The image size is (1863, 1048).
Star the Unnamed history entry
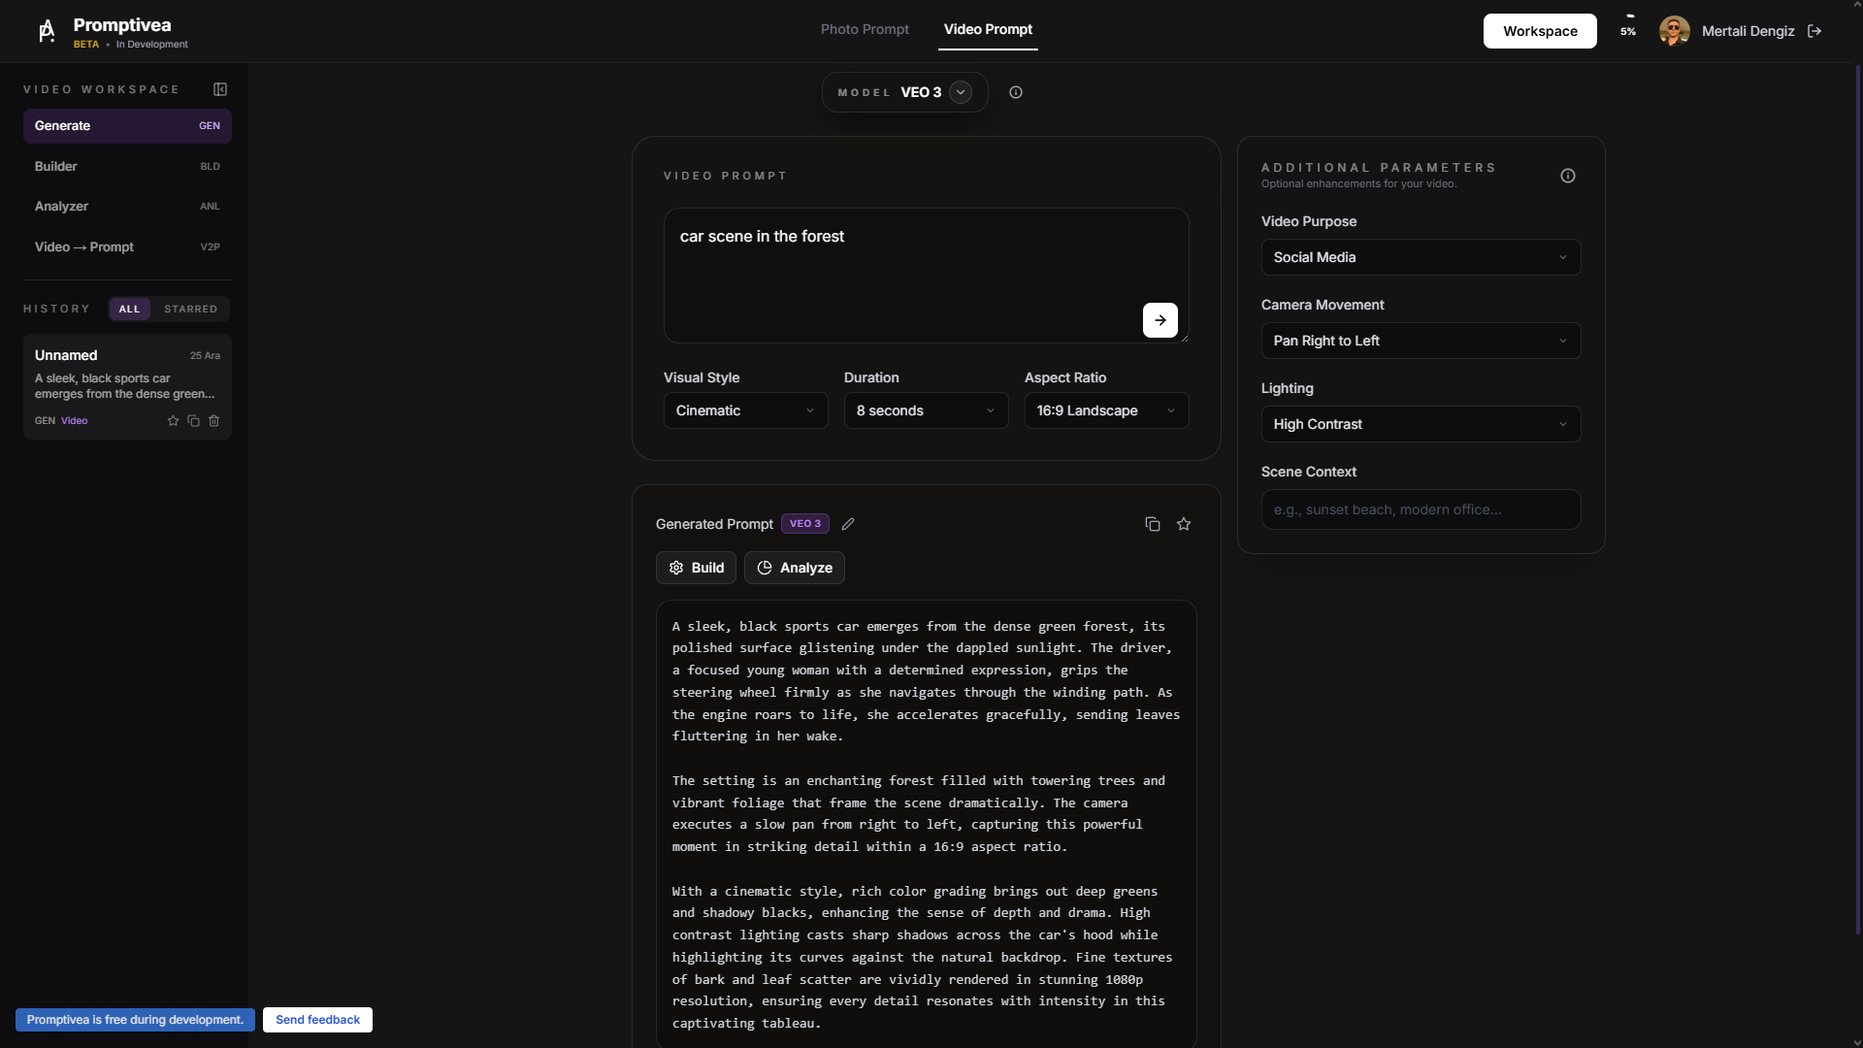tap(173, 420)
